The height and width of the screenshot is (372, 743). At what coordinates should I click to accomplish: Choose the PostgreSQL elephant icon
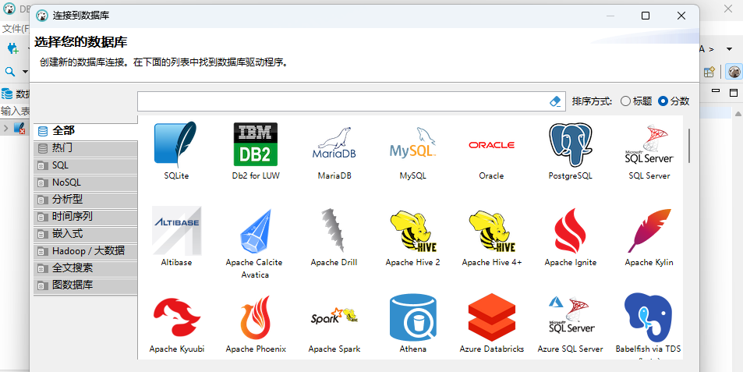(x=570, y=146)
